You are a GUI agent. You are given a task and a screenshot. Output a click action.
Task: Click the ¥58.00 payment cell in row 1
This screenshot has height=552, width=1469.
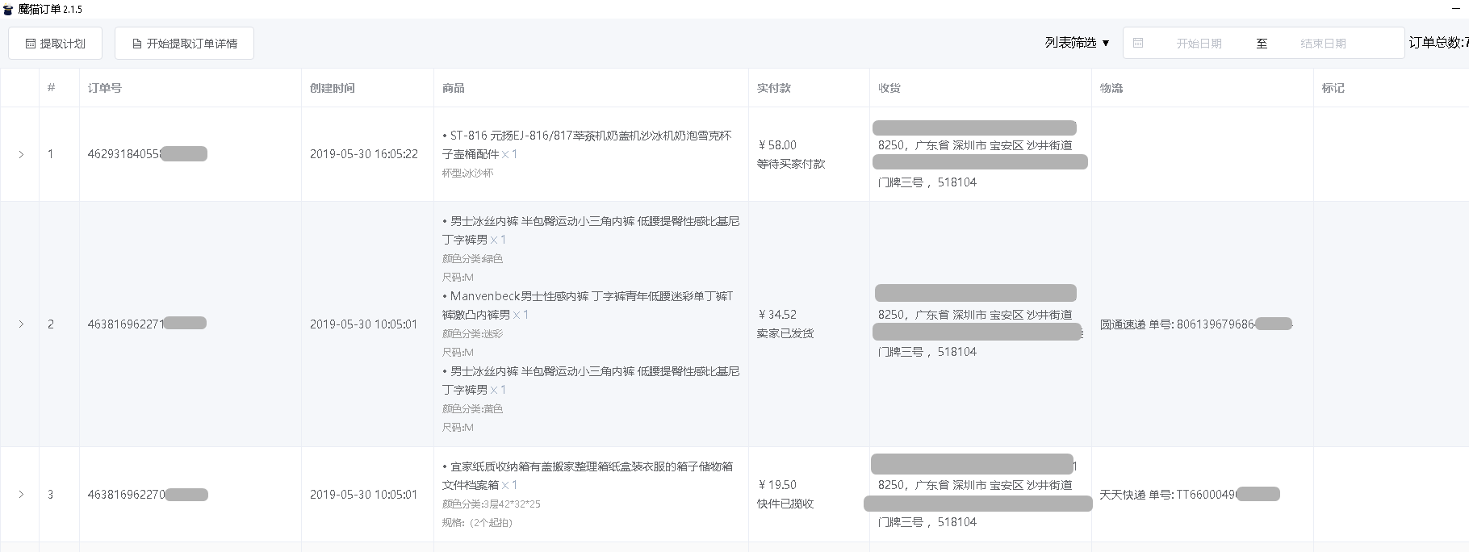coord(777,145)
